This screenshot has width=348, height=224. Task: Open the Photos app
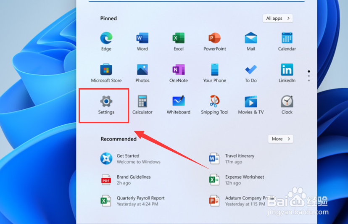coord(142,73)
